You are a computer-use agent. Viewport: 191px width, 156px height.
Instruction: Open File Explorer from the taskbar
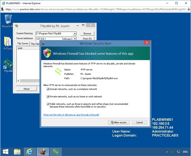(17, 152)
